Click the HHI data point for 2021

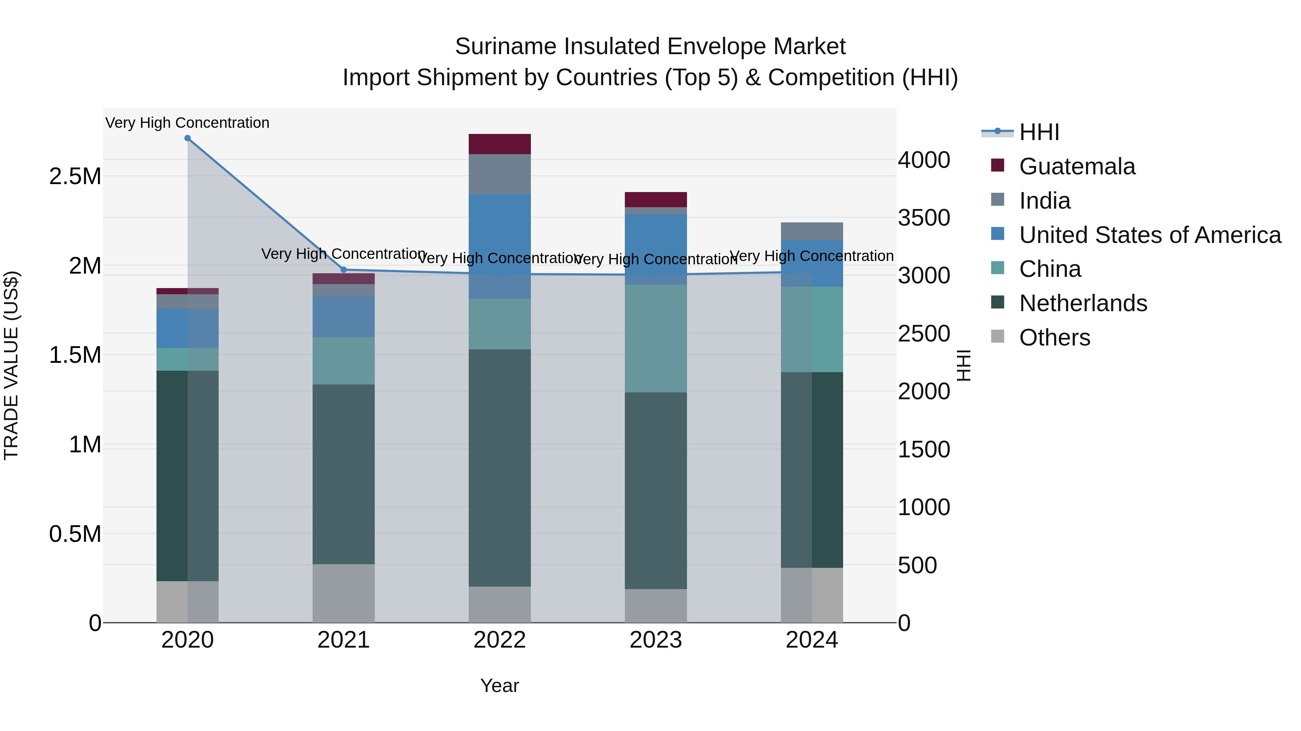[x=343, y=269]
